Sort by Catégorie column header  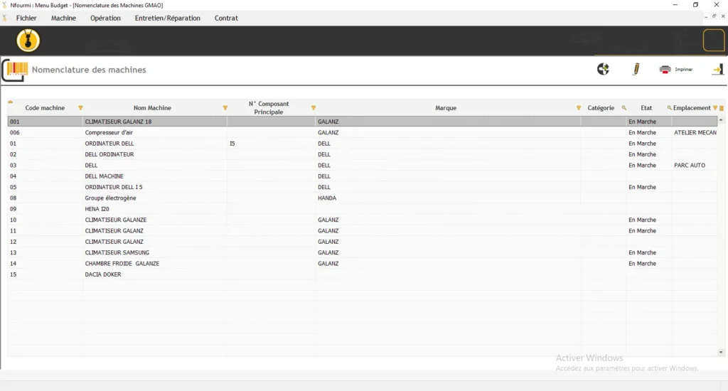click(601, 108)
